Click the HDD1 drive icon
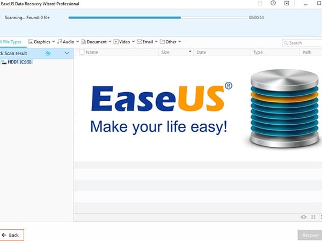 click(4, 62)
